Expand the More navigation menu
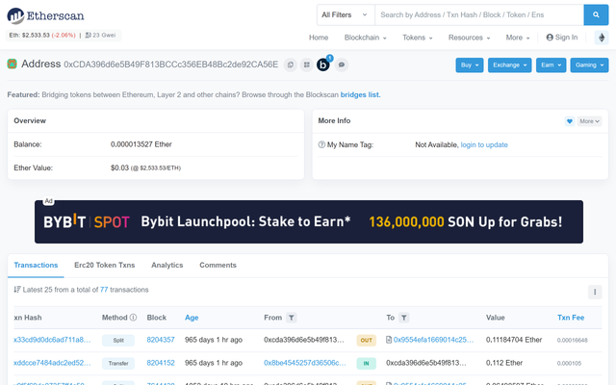 tap(518, 38)
